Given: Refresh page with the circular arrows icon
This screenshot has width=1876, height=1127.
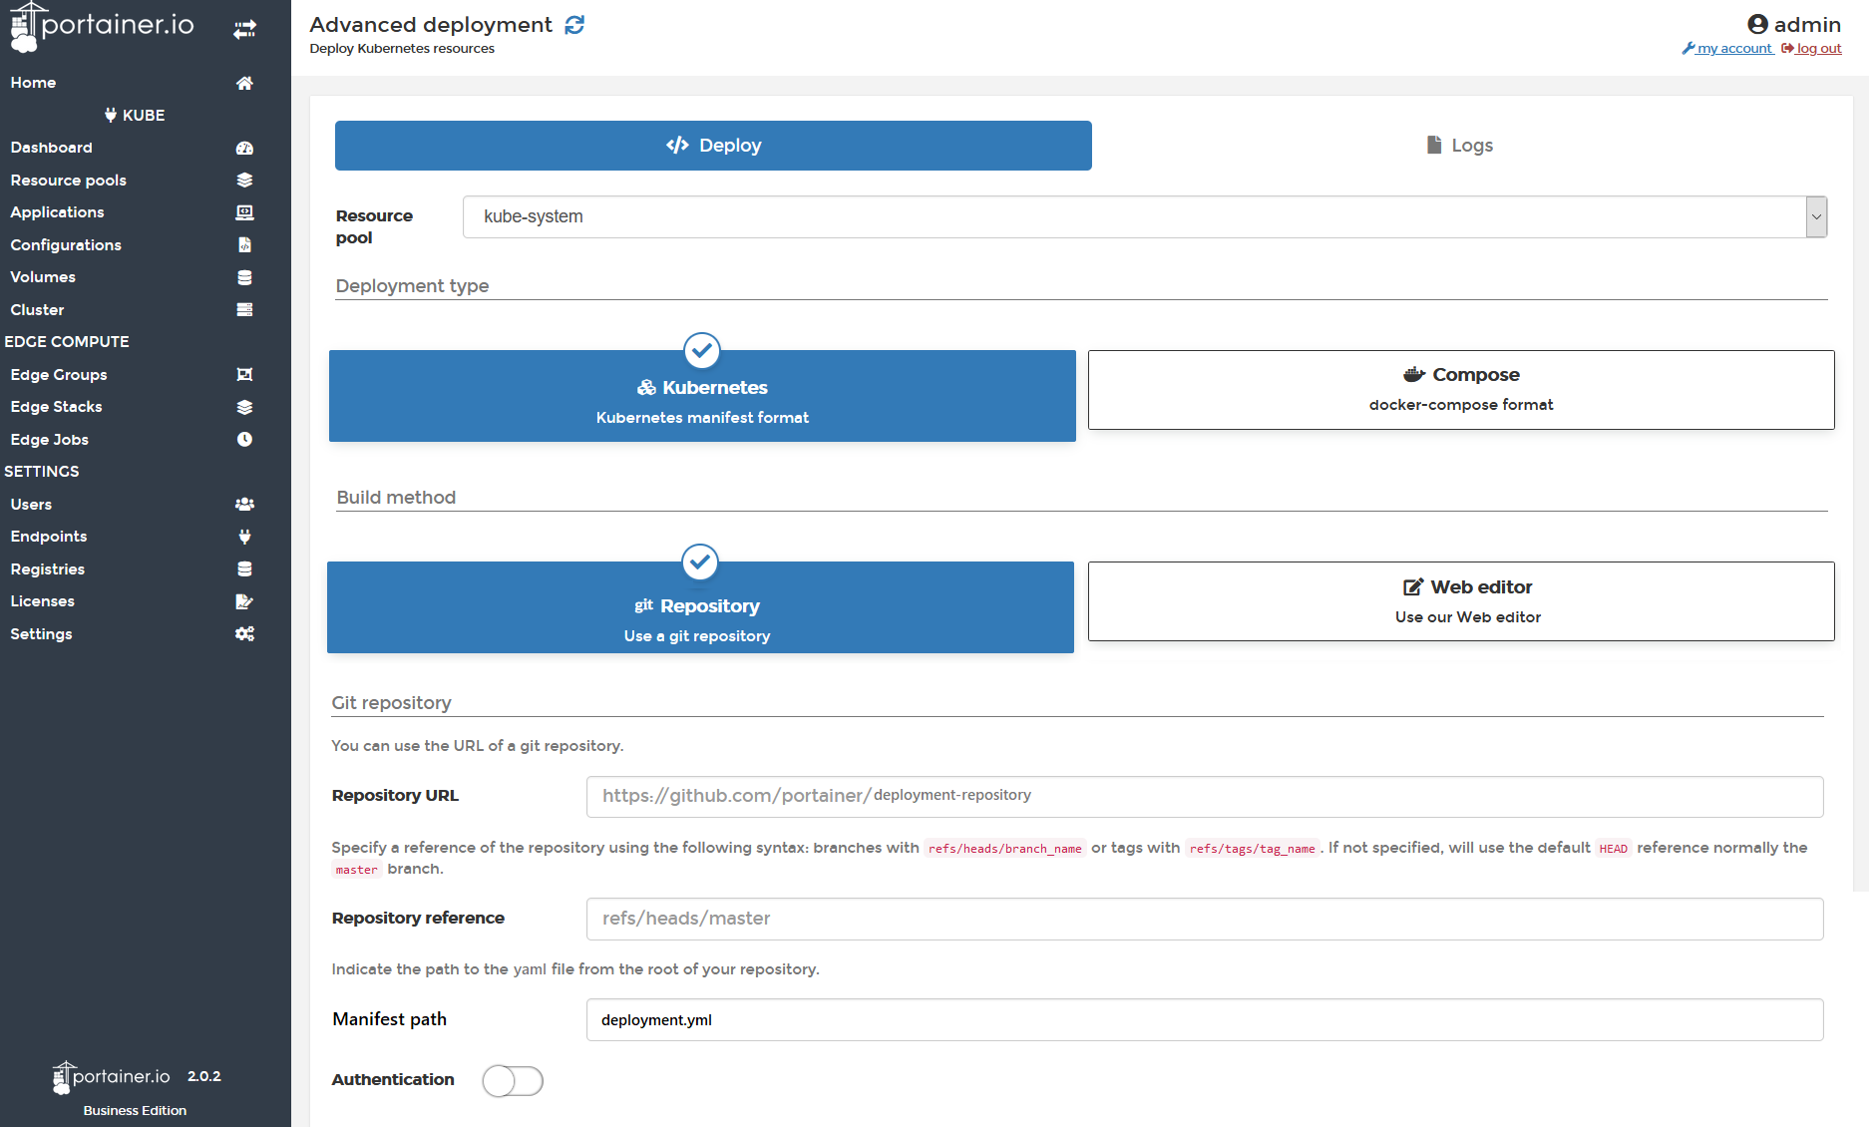Looking at the screenshot, I should [x=574, y=25].
